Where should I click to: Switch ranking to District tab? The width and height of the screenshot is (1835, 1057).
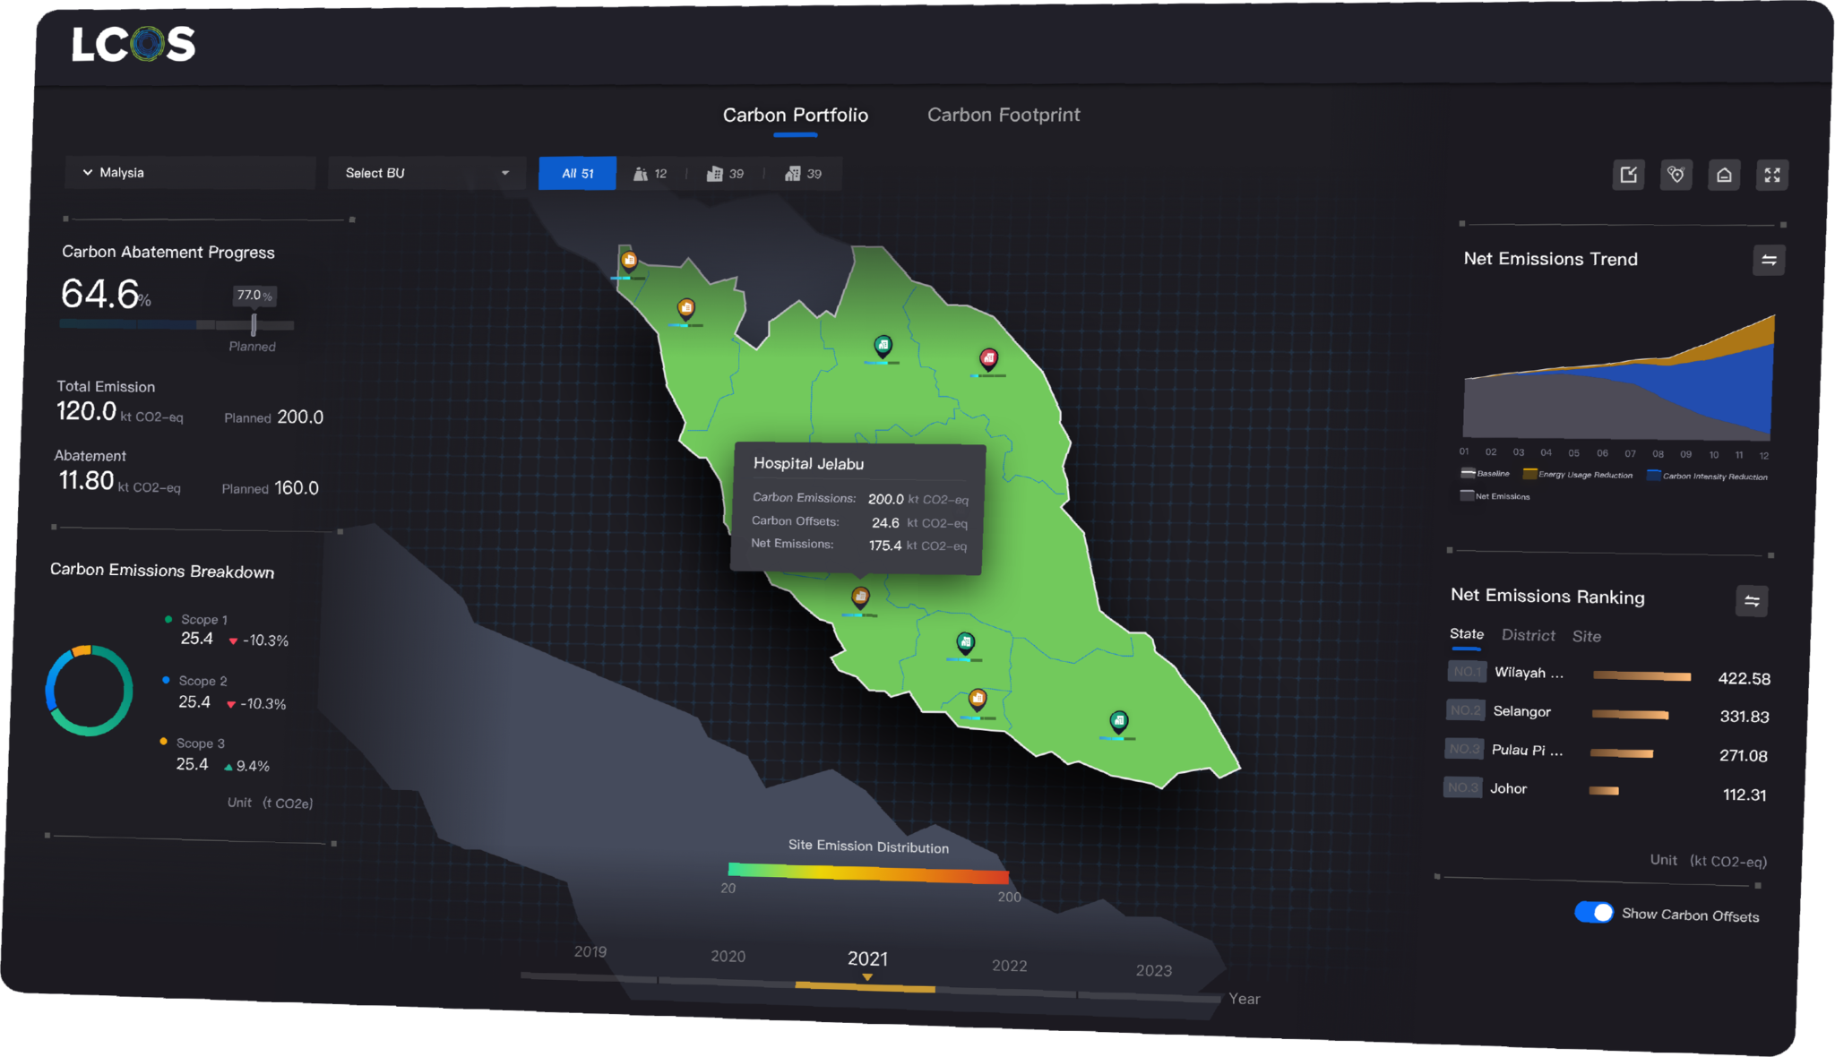coord(1528,635)
